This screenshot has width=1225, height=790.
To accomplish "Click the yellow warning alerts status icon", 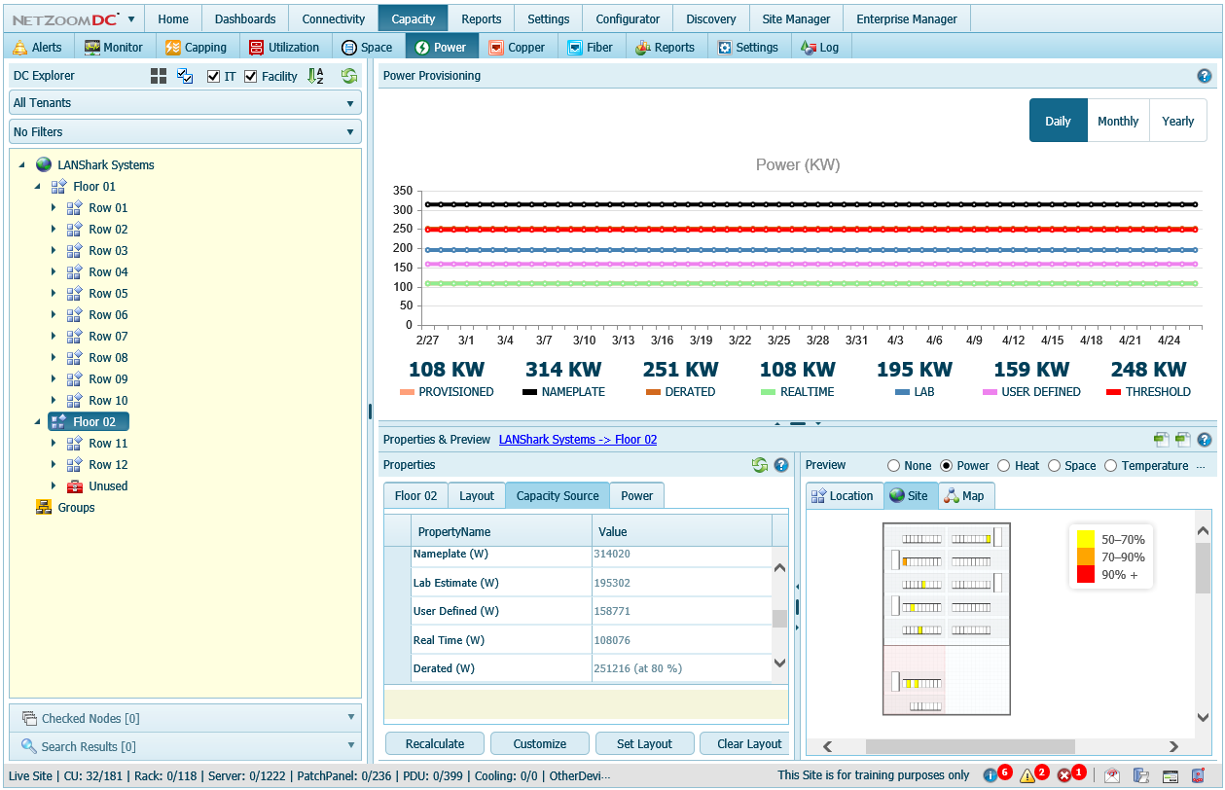I will pyautogui.click(x=1027, y=775).
